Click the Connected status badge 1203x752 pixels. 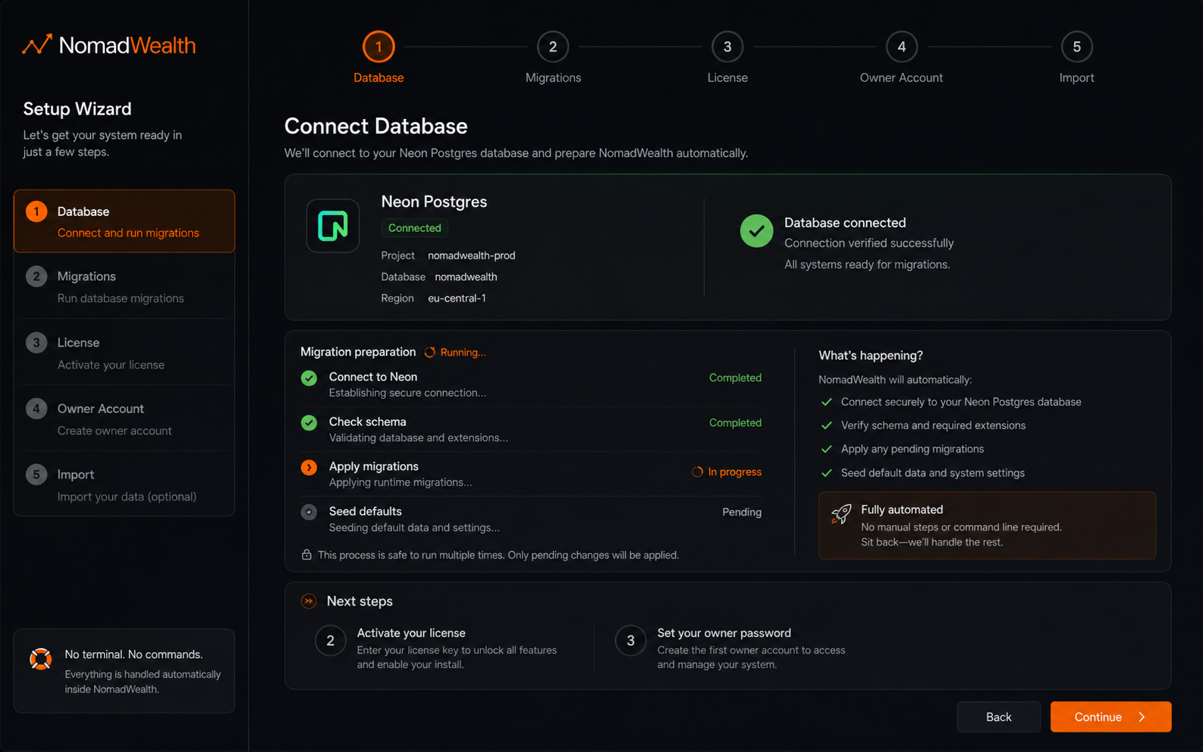pos(414,228)
